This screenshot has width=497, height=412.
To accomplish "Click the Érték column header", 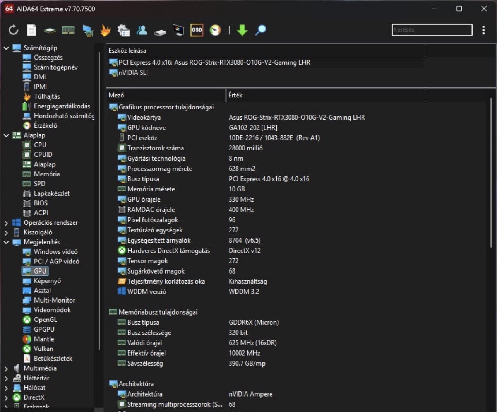I will (x=326, y=95).
